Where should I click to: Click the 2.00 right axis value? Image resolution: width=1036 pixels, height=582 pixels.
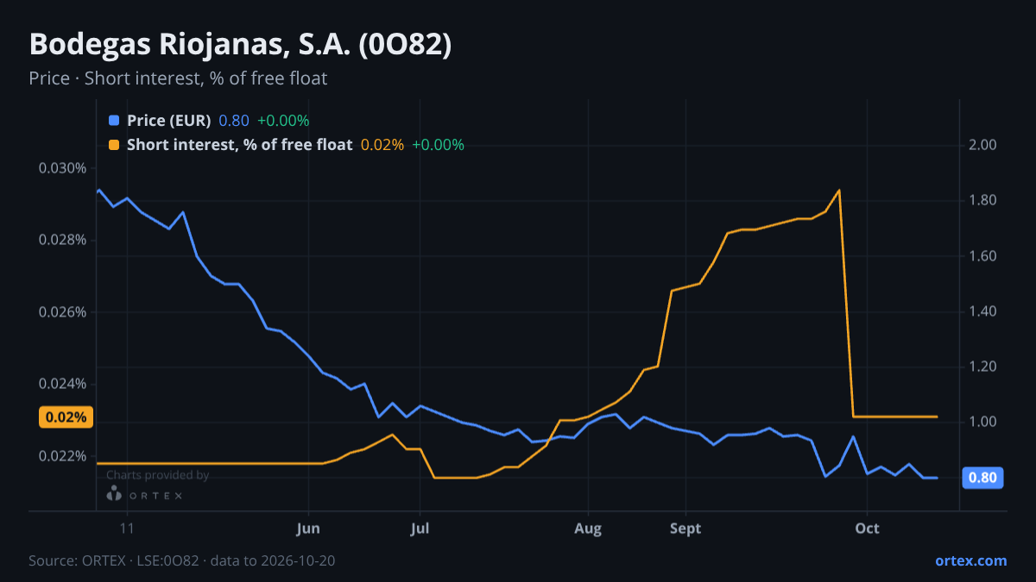(982, 145)
